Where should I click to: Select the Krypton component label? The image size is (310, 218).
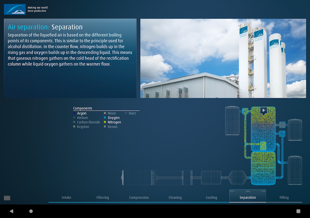click(x=83, y=127)
